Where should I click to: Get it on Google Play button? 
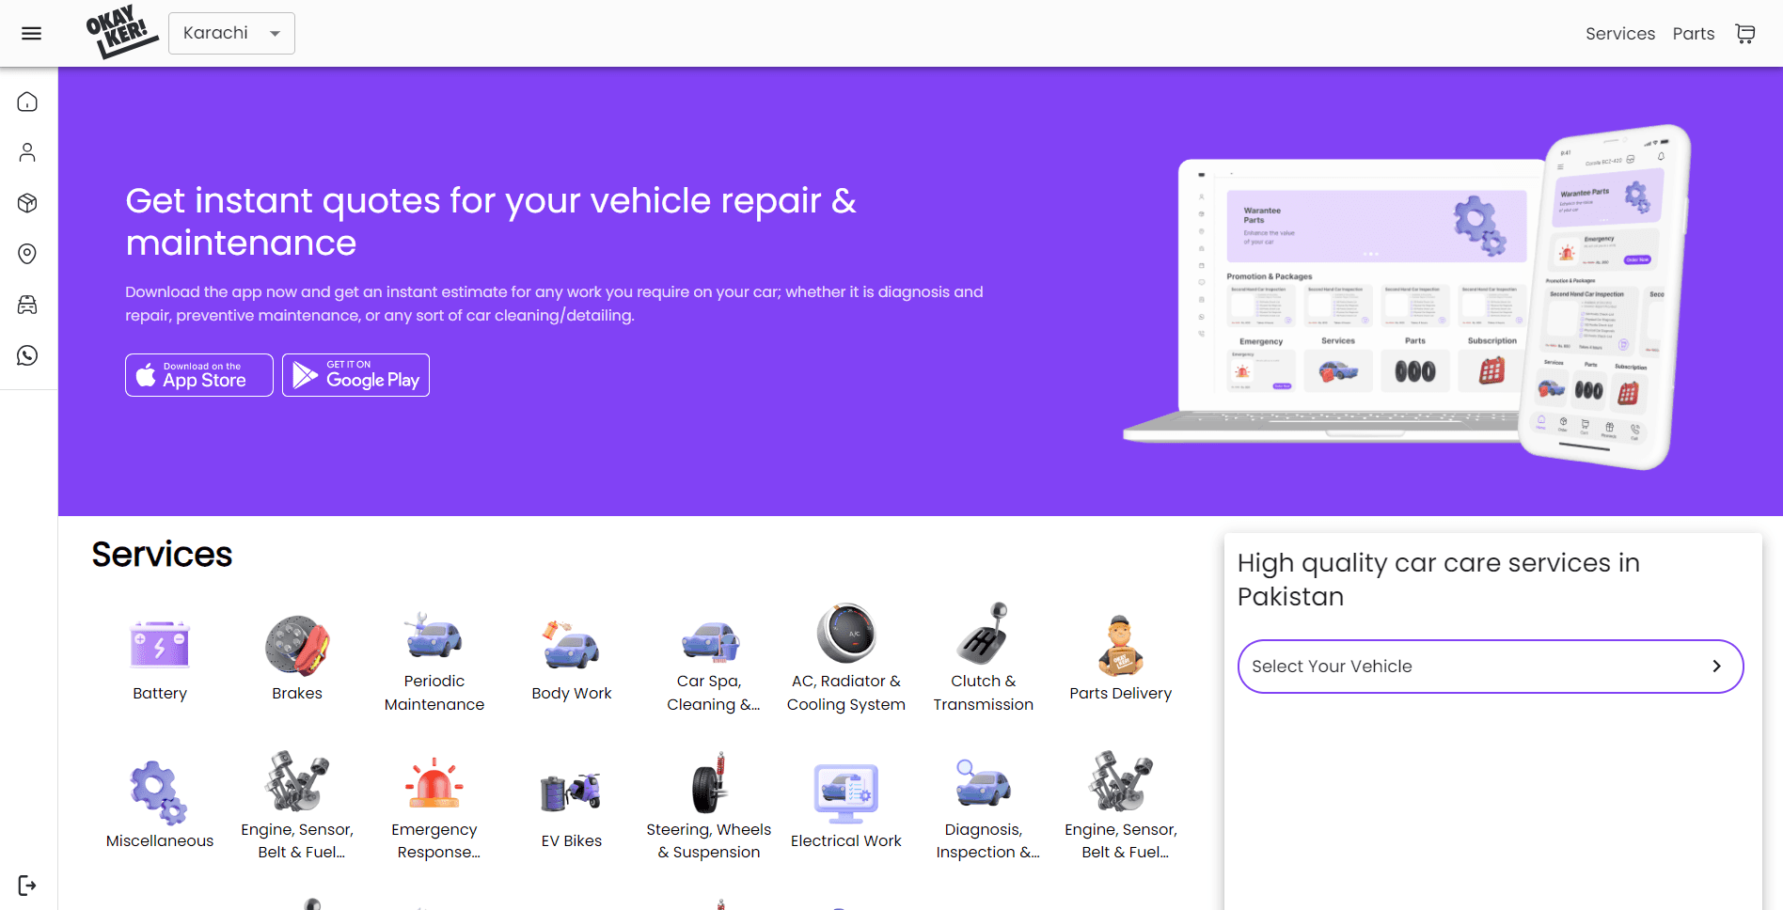pos(355,375)
